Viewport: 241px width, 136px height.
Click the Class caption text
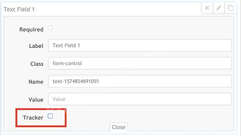point(37,64)
